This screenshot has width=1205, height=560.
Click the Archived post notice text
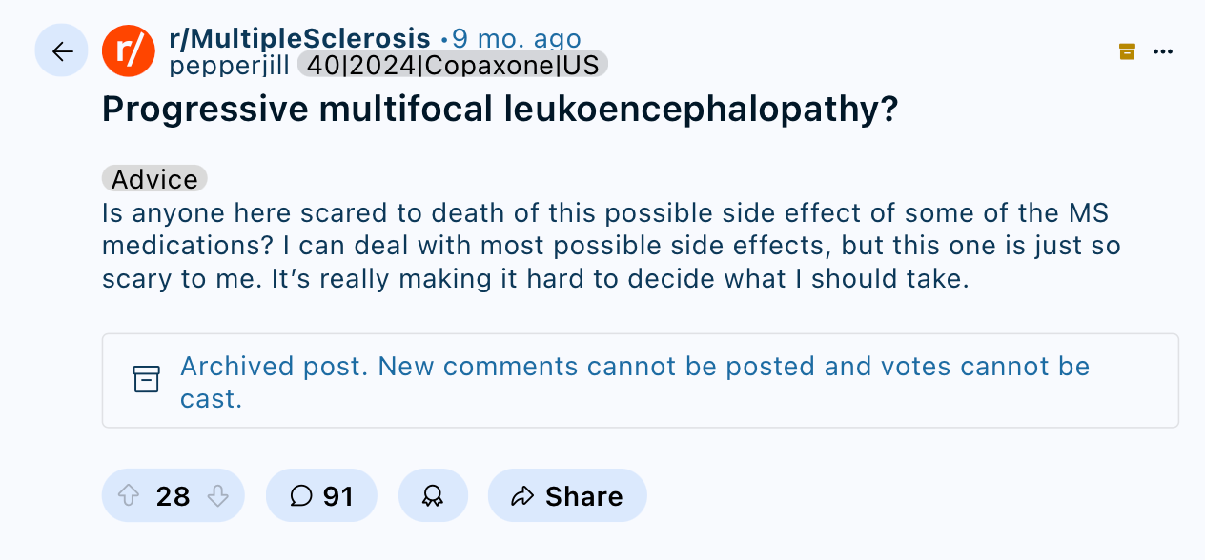(x=635, y=382)
